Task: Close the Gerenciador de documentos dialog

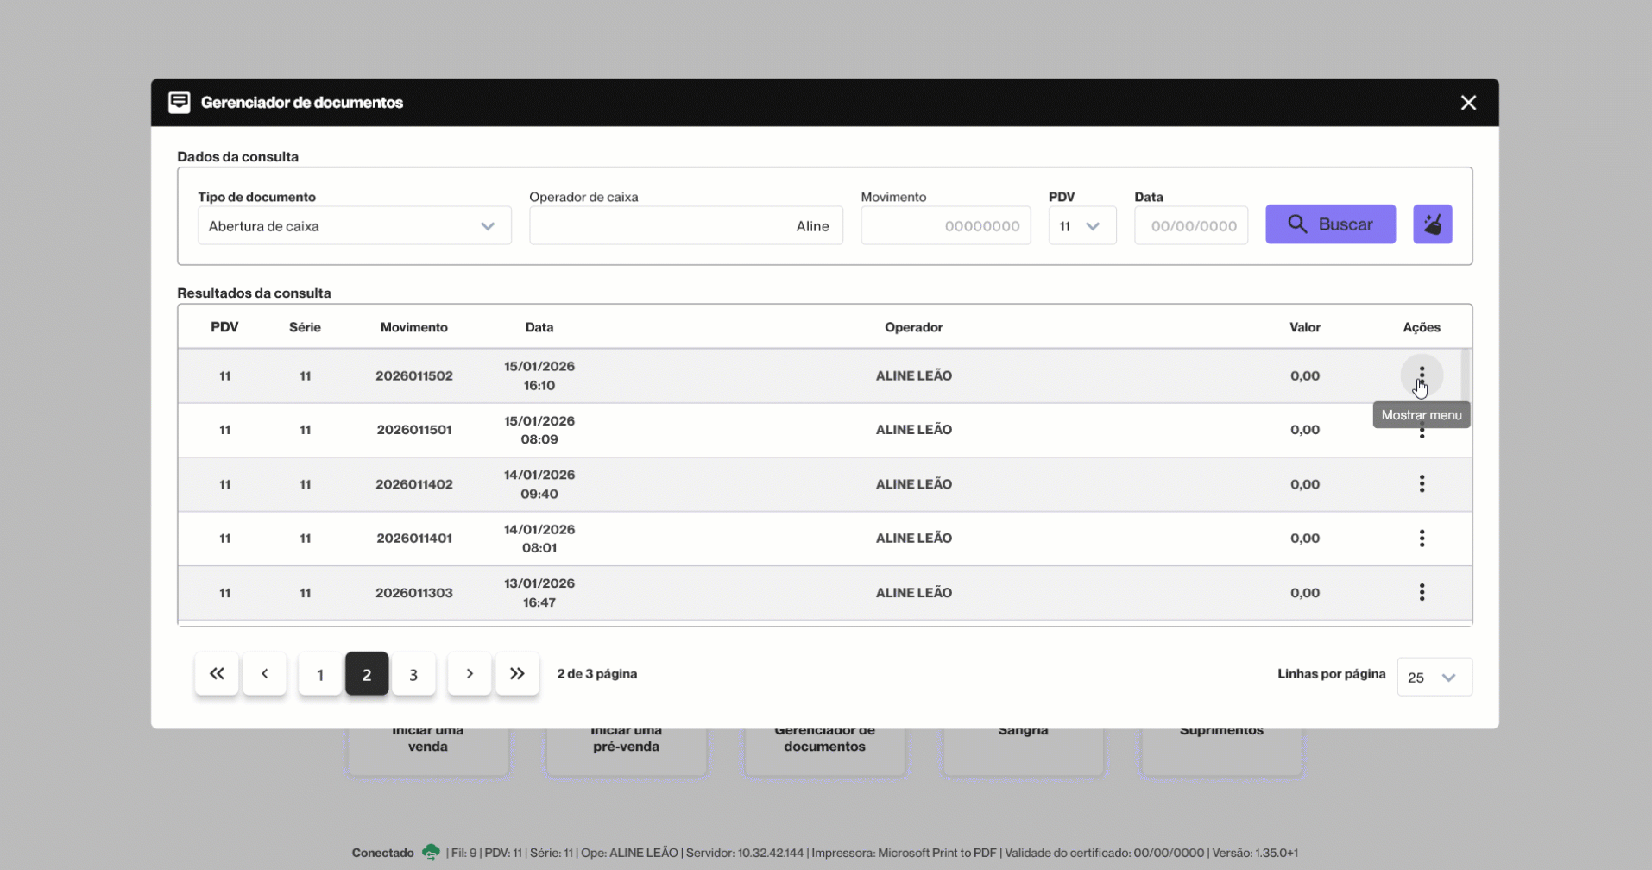Action: tap(1467, 103)
